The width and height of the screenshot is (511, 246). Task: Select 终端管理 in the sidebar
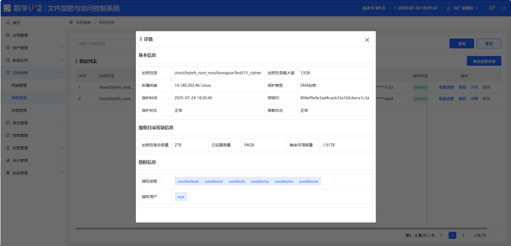33,85
